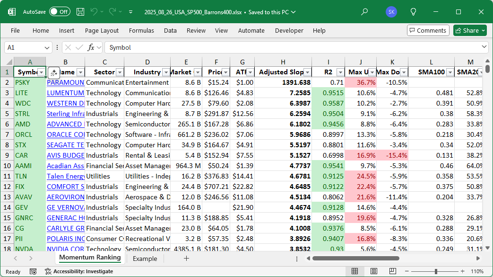The width and height of the screenshot is (493, 277).
Task: Open the Search magnifier in title bar
Action: pos(364,12)
